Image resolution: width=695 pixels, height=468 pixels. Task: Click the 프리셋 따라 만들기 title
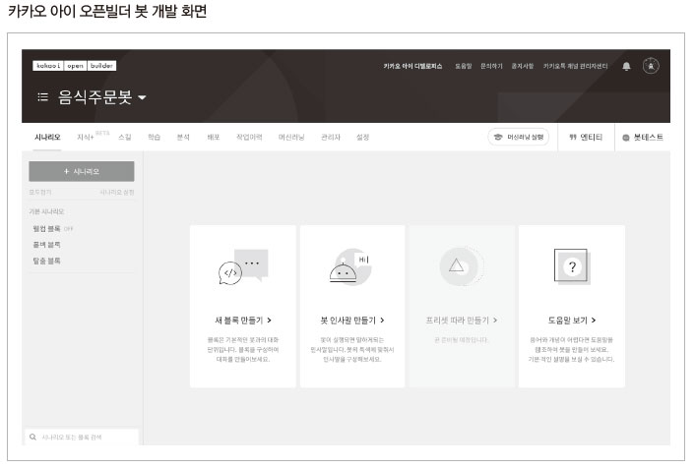coord(462,321)
